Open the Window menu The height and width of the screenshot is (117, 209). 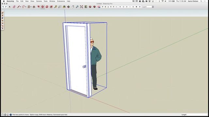click(x=52, y=1)
